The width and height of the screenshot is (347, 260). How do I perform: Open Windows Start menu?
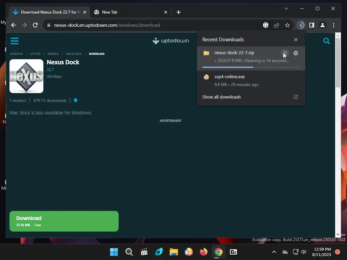coord(114,252)
